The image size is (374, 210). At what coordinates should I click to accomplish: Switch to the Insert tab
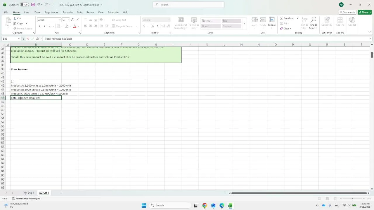click(x=27, y=12)
